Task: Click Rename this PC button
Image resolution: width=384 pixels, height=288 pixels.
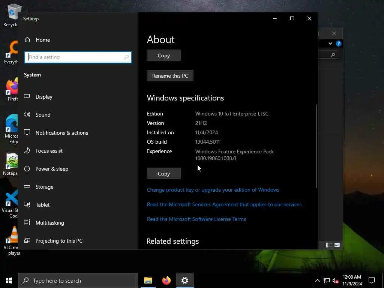Action: point(170,76)
